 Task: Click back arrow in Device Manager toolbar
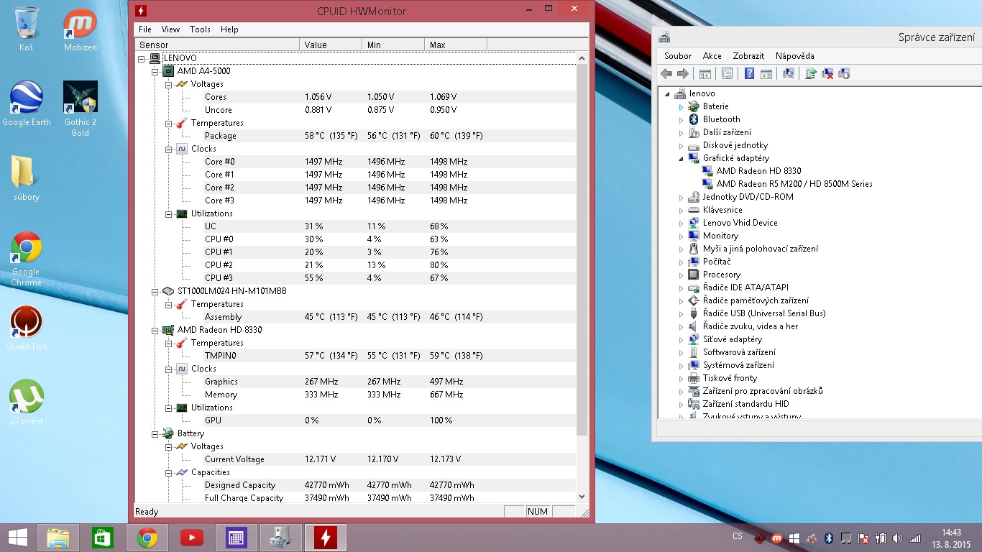(666, 73)
